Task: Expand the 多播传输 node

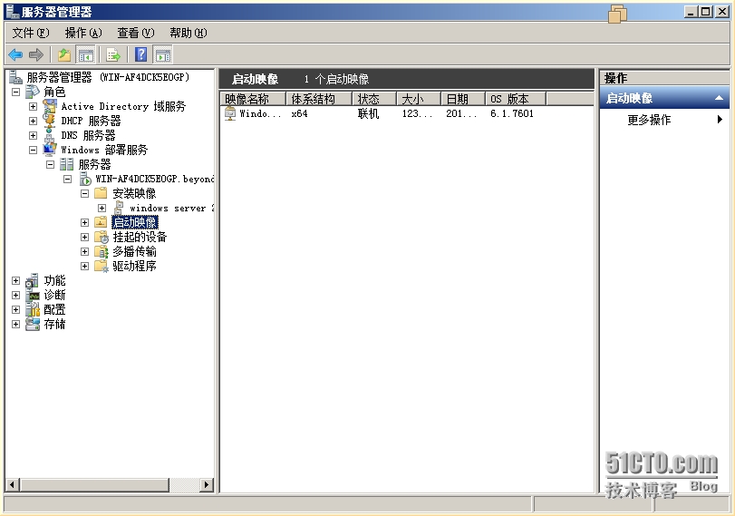Action: pyautogui.click(x=84, y=251)
